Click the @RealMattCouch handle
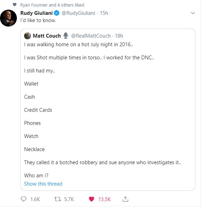203x208 pixels. [92, 36]
